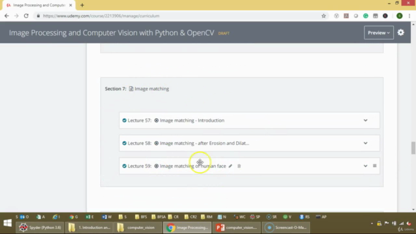Open the Preview dropdown button

click(x=378, y=32)
